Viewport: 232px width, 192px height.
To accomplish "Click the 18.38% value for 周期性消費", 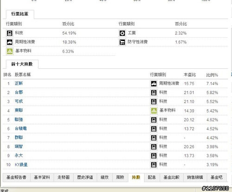I will point(69,42).
